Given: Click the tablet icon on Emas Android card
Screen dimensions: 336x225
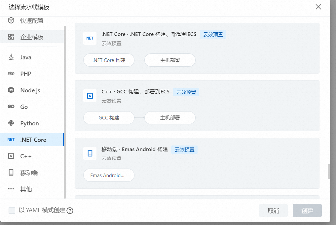Looking at the screenshot, I should (90, 153).
